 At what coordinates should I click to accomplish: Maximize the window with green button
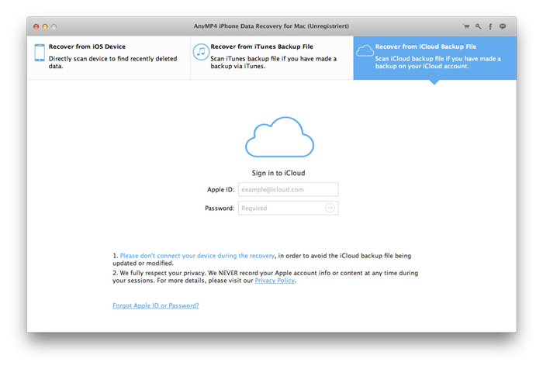pos(55,26)
